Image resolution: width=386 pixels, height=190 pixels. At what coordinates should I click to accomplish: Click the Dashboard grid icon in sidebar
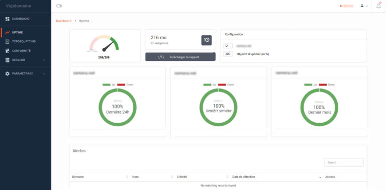pos(7,19)
